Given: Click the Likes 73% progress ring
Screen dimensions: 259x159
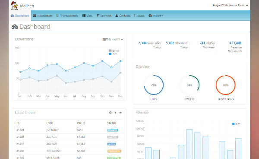Looking at the screenshot, I should tap(154, 85).
